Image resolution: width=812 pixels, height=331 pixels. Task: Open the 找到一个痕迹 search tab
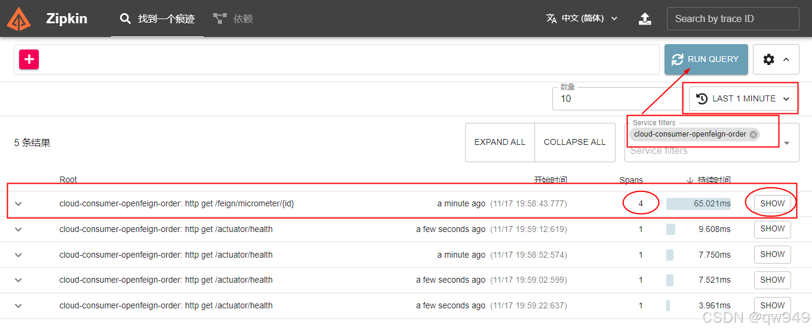tap(158, 18)
